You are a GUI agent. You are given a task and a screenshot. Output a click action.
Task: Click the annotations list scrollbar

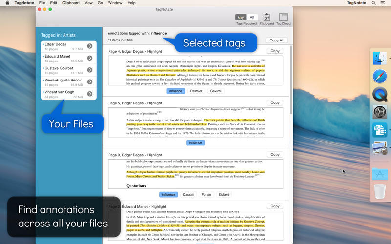[x=291, y=80]
